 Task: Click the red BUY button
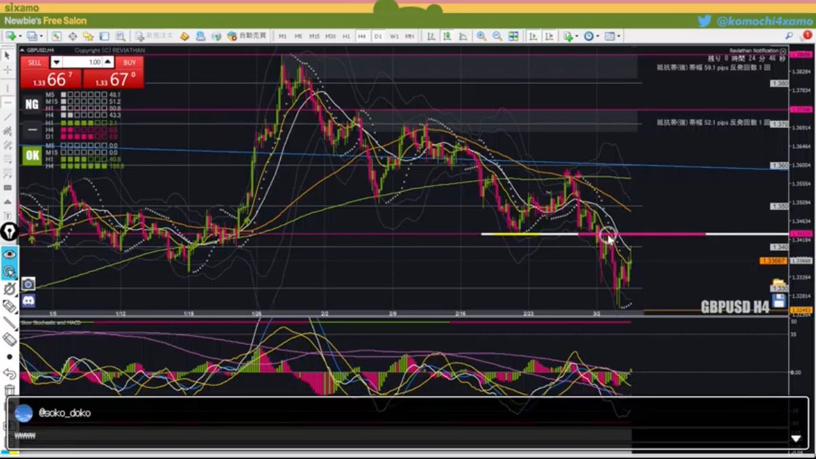click(129, 62)
